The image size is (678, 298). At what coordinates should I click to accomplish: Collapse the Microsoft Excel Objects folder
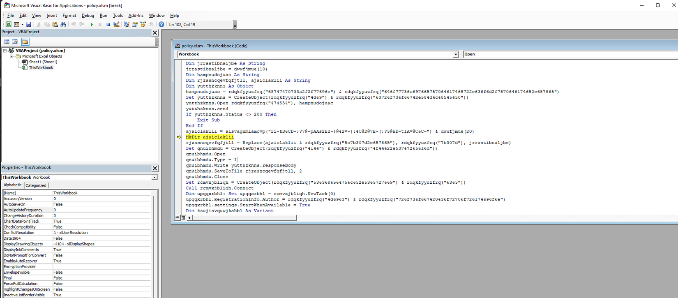coord(12,56)
